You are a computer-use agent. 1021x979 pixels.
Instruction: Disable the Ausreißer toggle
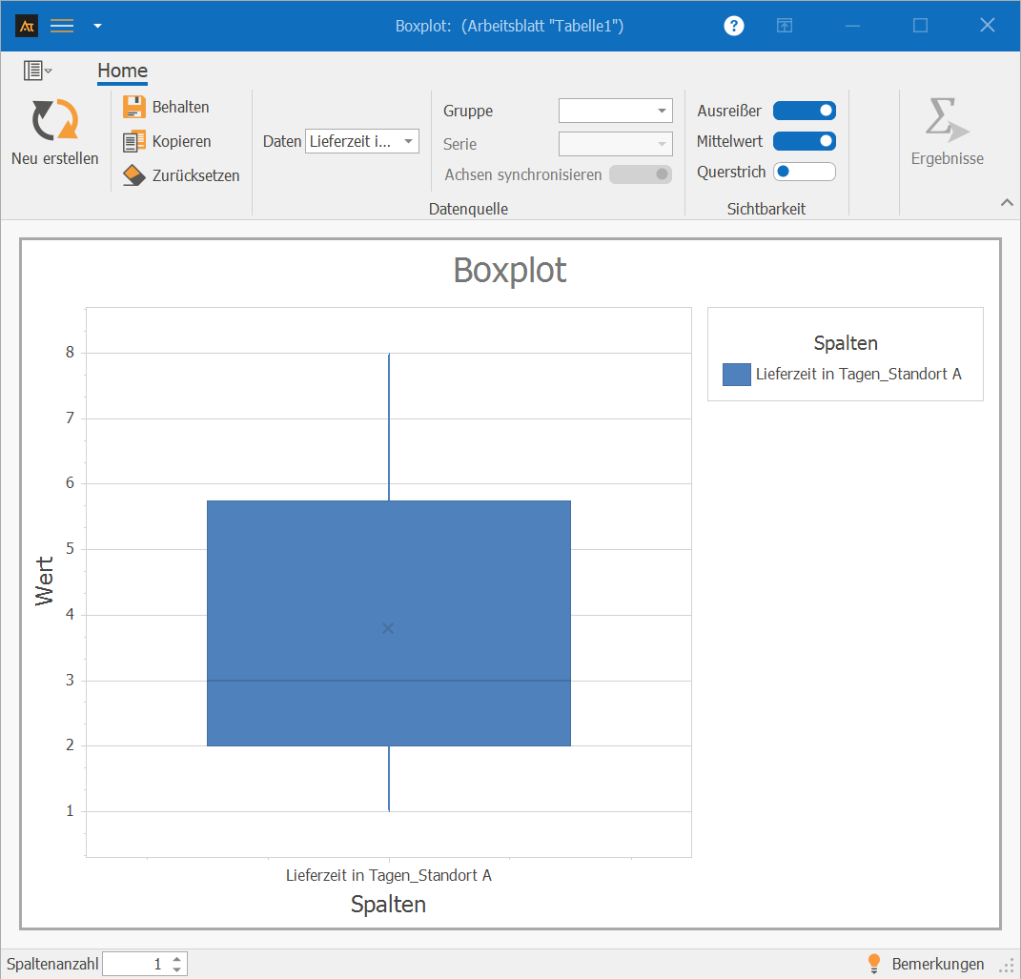(x=804, y=111)
